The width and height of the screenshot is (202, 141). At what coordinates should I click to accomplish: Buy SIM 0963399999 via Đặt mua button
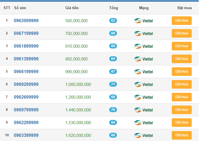pyautogui.click(x=181, y=135)
